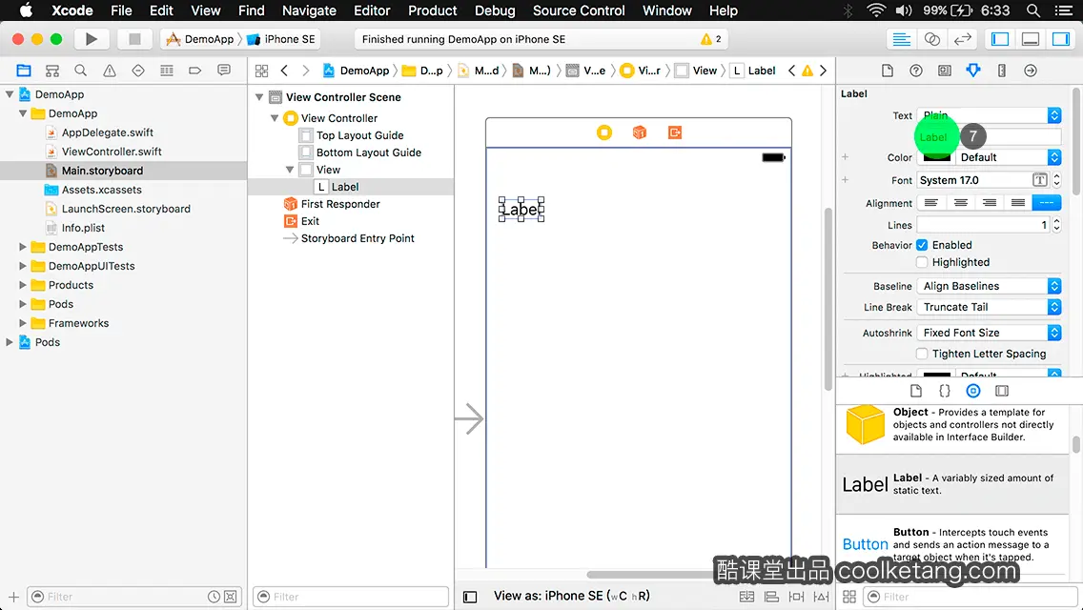1083x610 pixels.
Task: Toggle the document outline visibility
Action: (470, 597)
